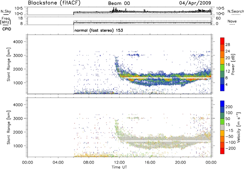Click the 'Time UT' axis label
Image resolution: width=244 pixels, height=169 pixels.
(x=119, y=167)
